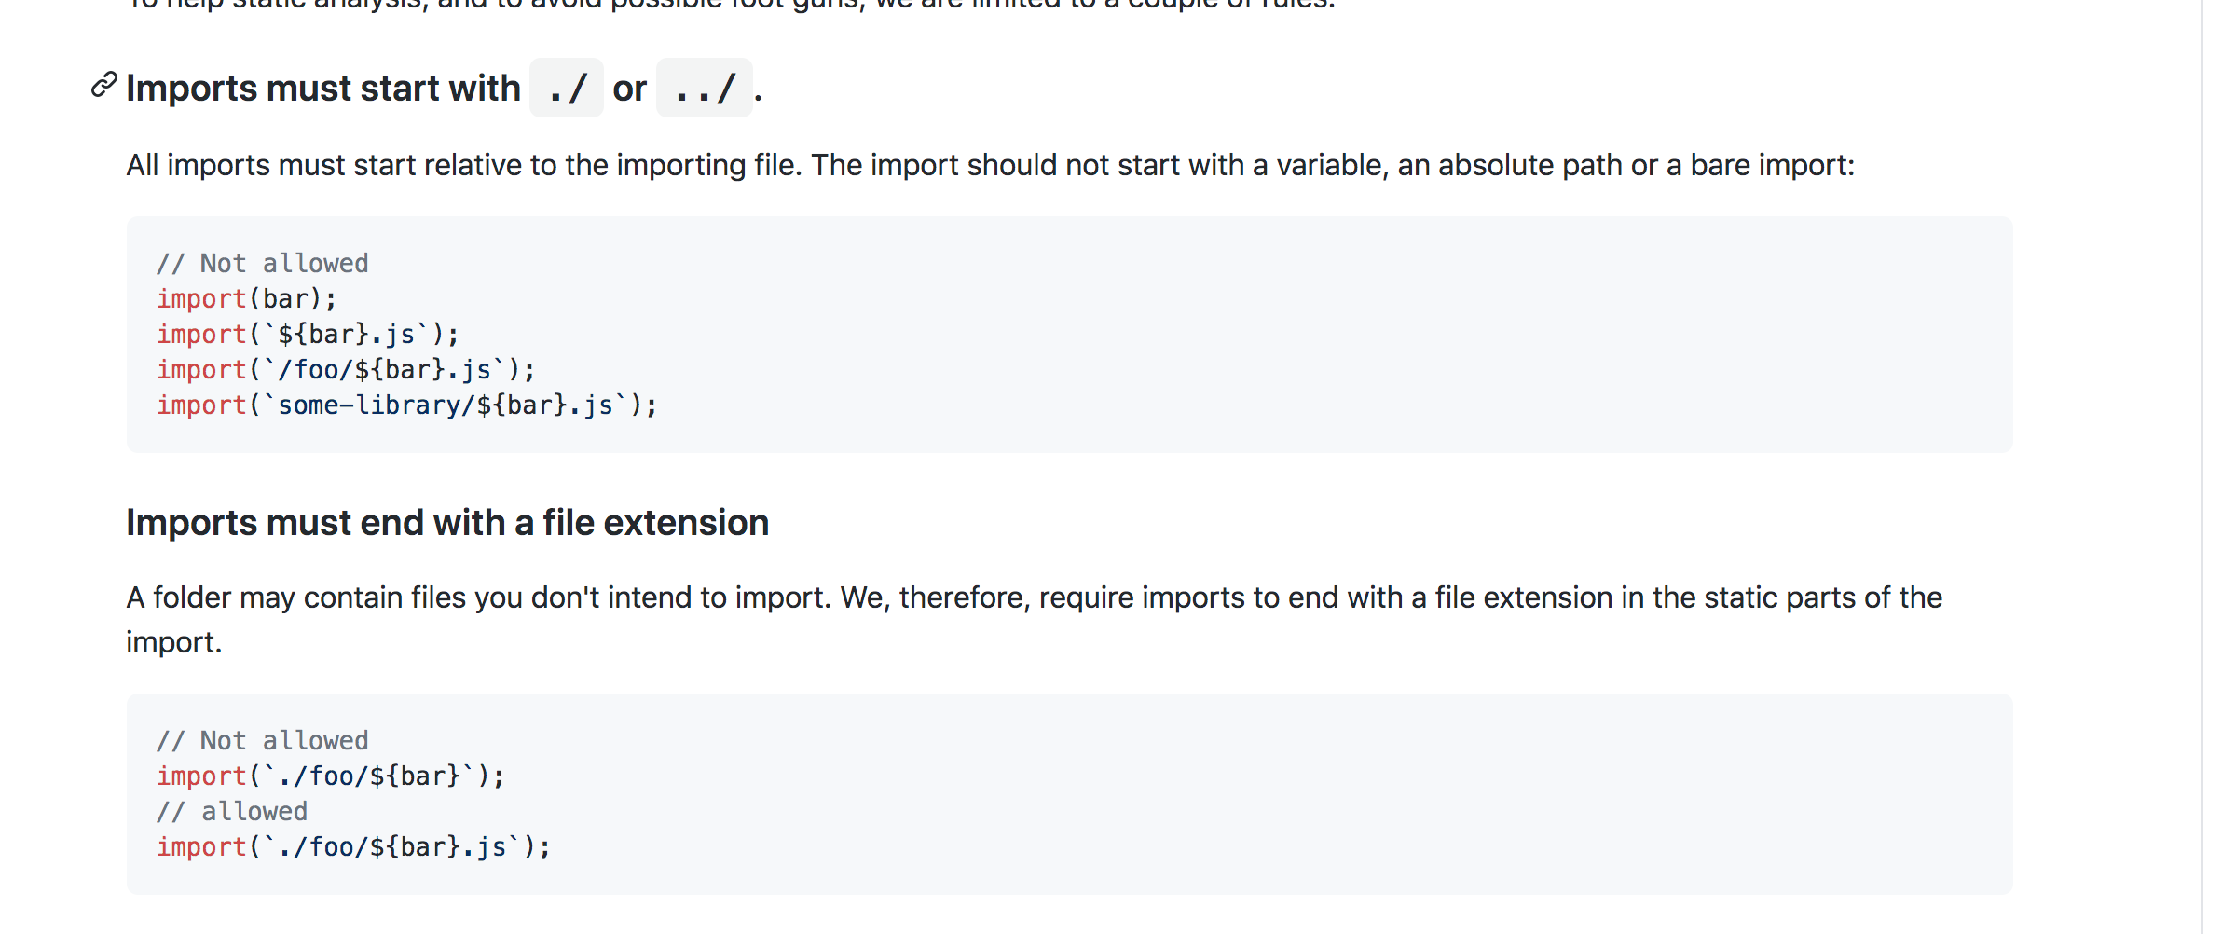Click the "// allowed" comment line
The height and width of the screenshot is (934, 2222).
(232, 812)
